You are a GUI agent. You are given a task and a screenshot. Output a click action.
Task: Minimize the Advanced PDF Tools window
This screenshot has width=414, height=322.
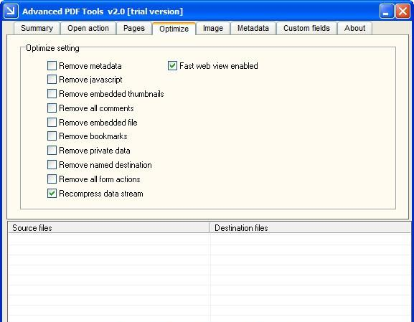pos(387,11)
